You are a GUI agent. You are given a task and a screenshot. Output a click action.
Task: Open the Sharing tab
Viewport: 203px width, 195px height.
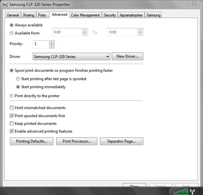(x=29, y=15)
